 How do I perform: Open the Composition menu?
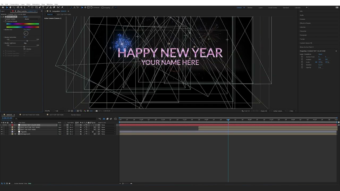pyautogui.click(x=14, y=5)
